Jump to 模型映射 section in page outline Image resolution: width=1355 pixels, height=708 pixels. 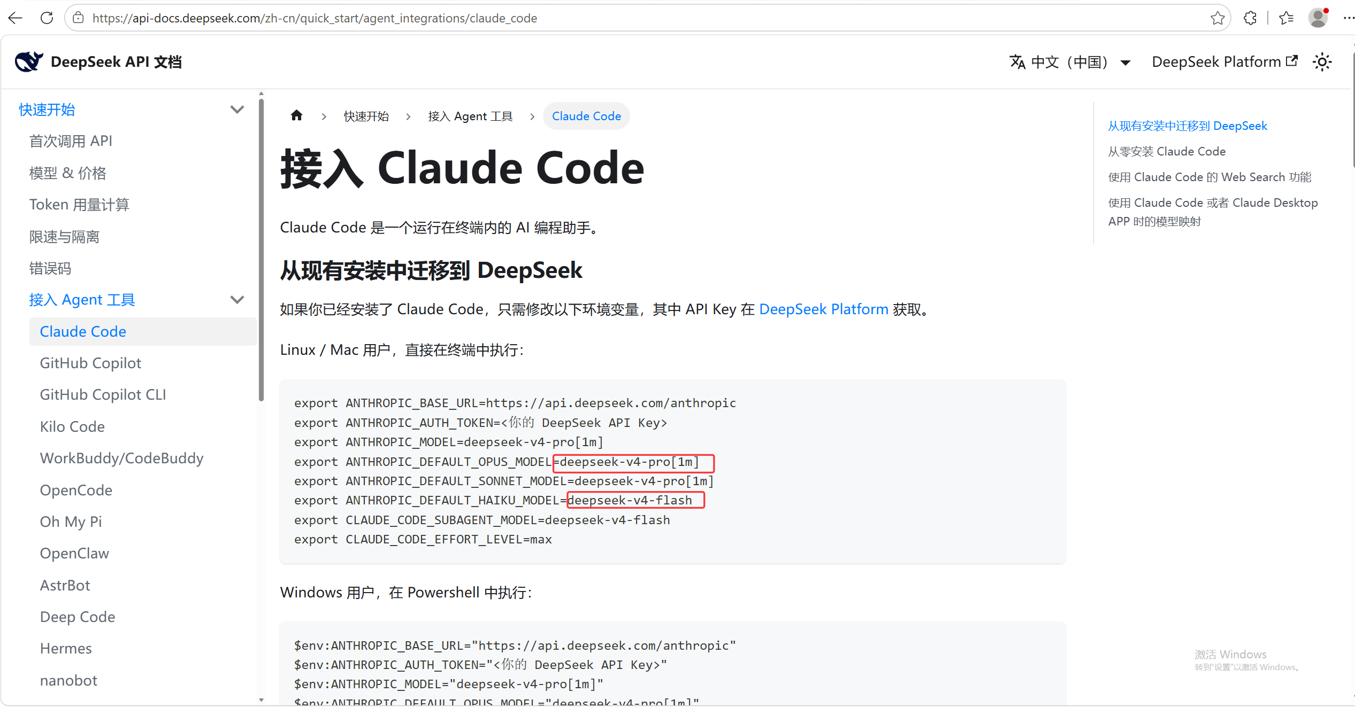1213,212
